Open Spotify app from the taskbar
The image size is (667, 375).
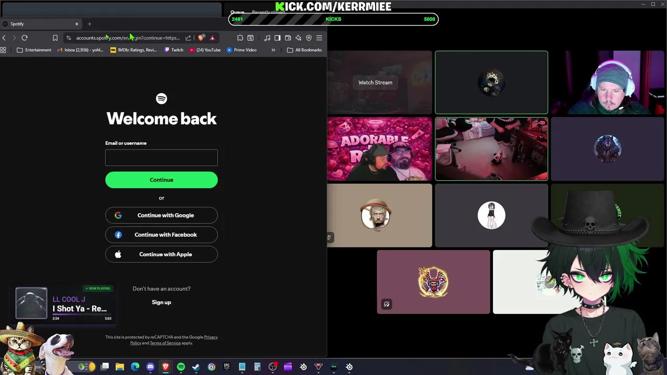tap(181, 367)
